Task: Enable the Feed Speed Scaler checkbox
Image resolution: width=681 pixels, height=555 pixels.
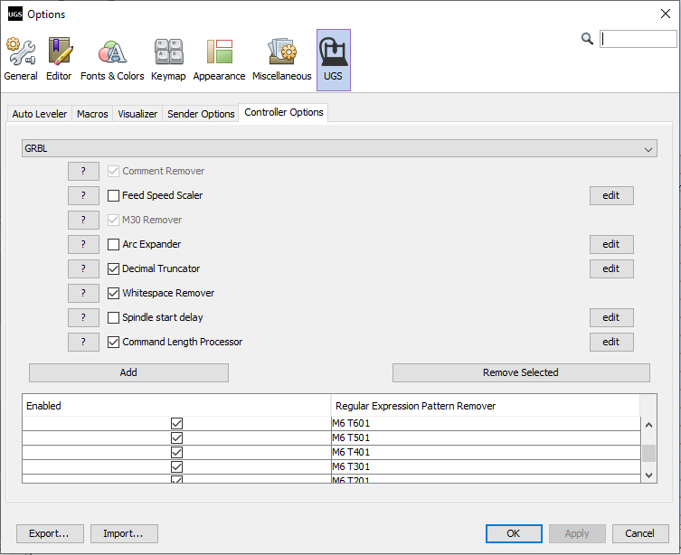Action: pos(113,196)
